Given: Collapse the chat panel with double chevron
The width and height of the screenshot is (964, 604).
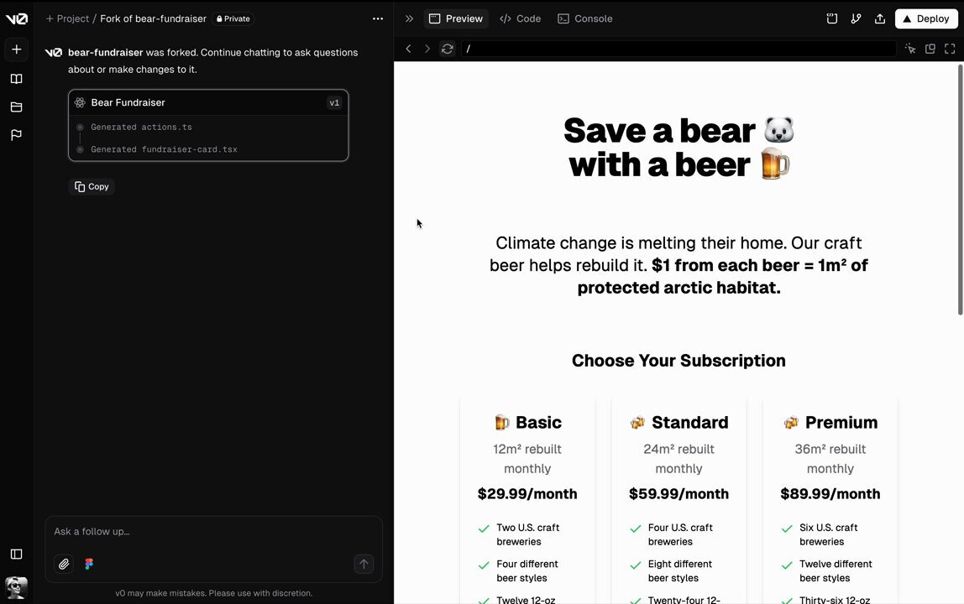Looking at the screenshot, I should tap(409, 18).
